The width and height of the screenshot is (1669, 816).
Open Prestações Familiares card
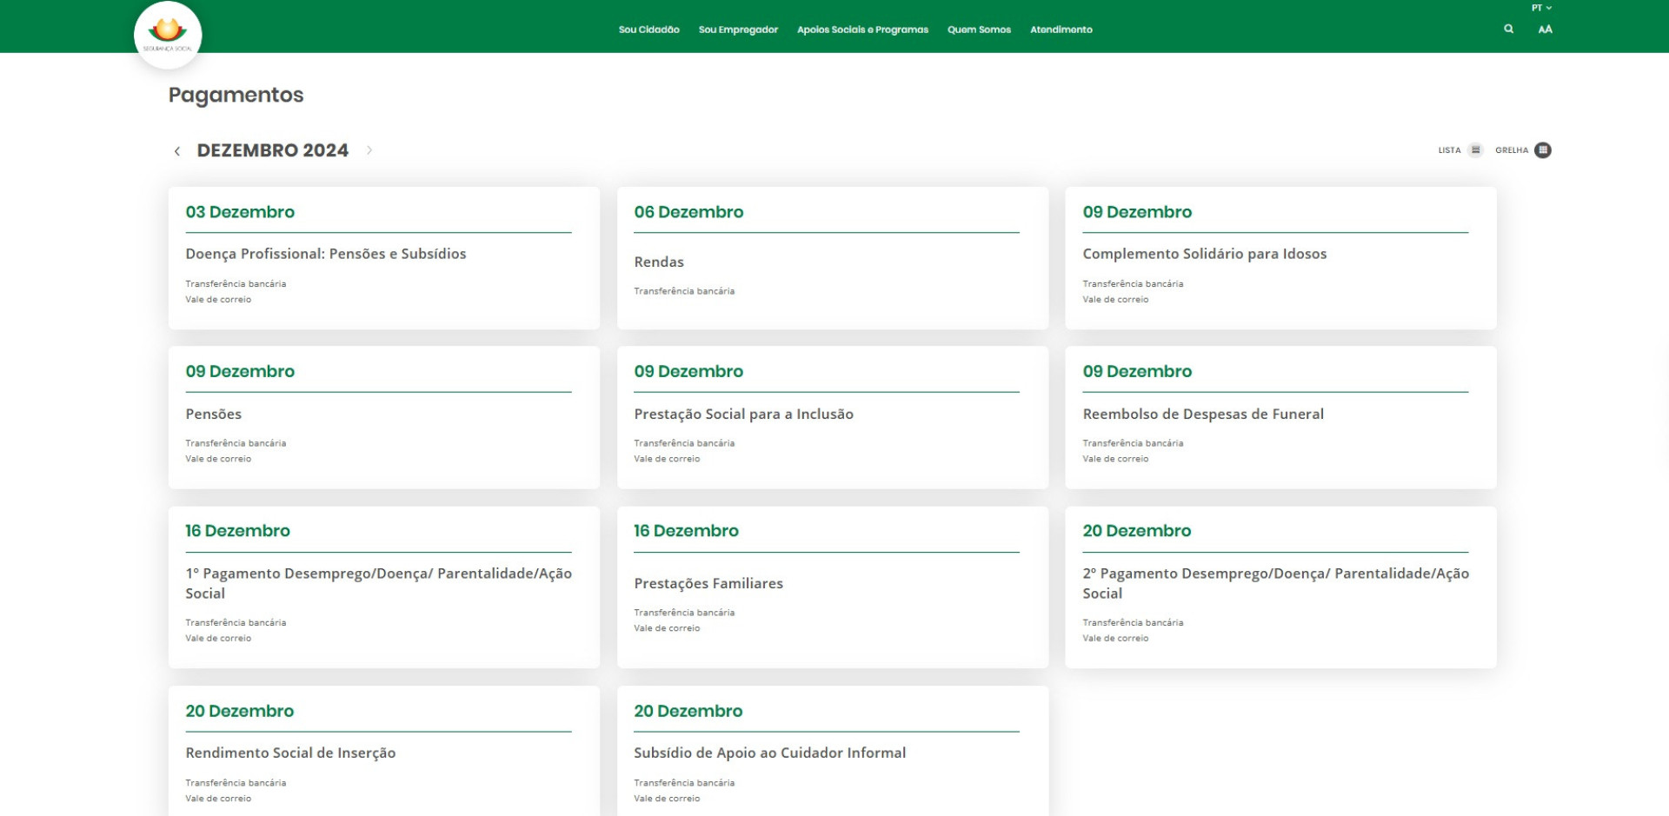click(832, 587)
